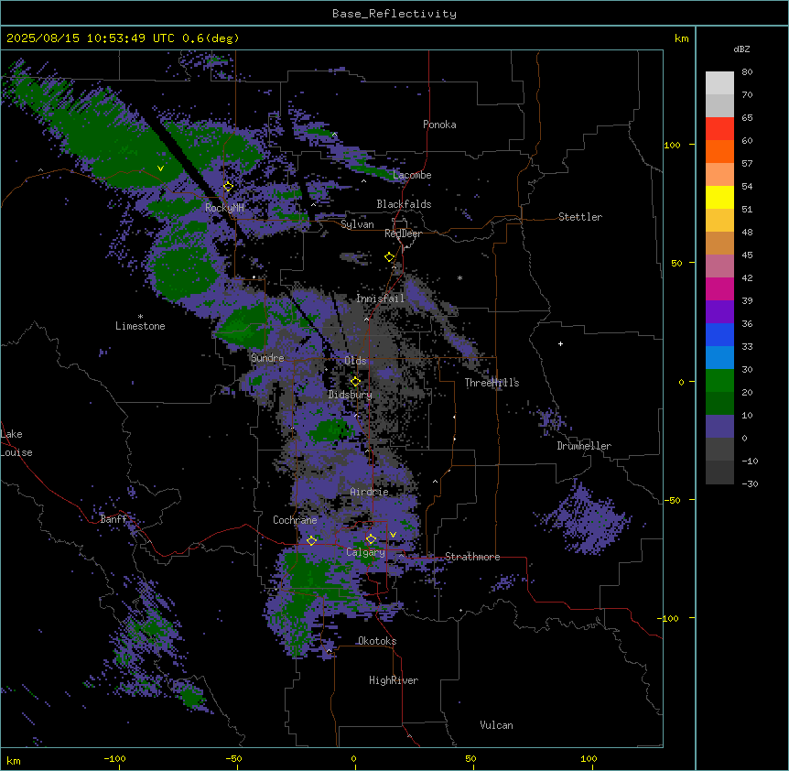Click the yellow diamond marker above RockyMH

(x=228, y=187)
